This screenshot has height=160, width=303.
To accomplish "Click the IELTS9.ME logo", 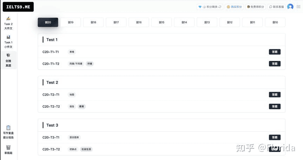I will (x=18, y=7).
